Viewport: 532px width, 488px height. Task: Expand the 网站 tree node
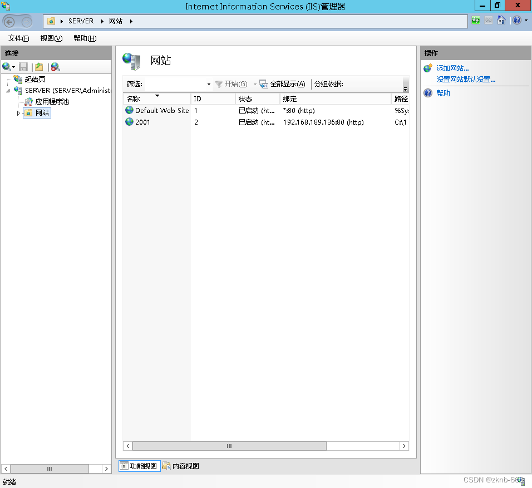click(x=18, y=113)
